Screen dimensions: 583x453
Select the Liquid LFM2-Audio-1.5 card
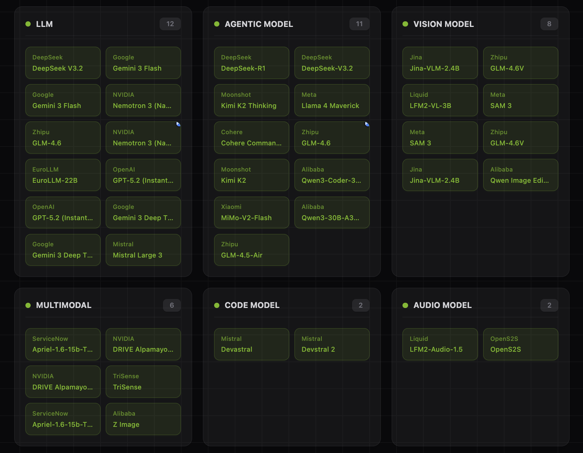pos(440,344)
